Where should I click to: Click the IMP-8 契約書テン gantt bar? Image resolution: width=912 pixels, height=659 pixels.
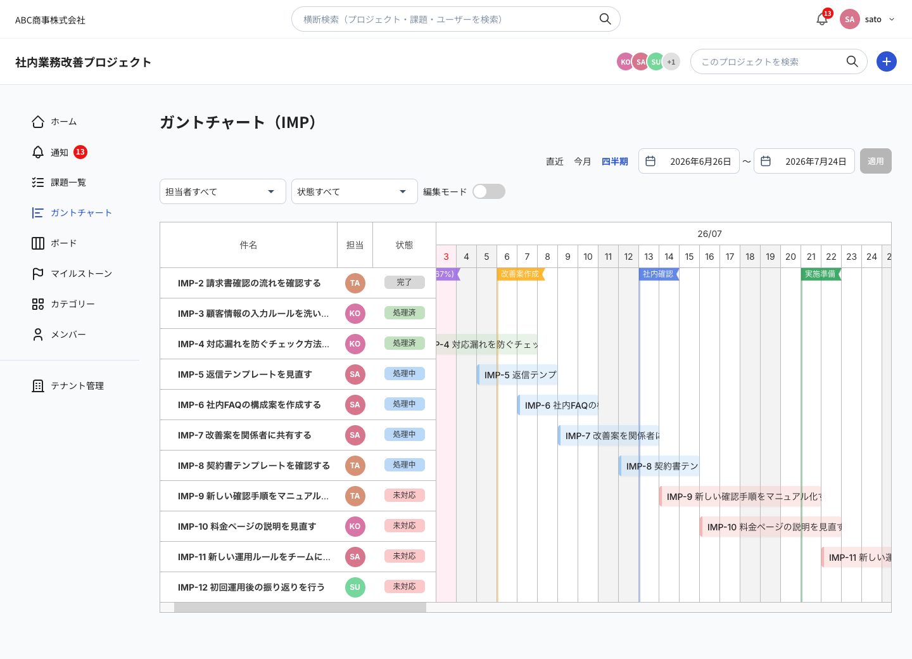(659, 466)
